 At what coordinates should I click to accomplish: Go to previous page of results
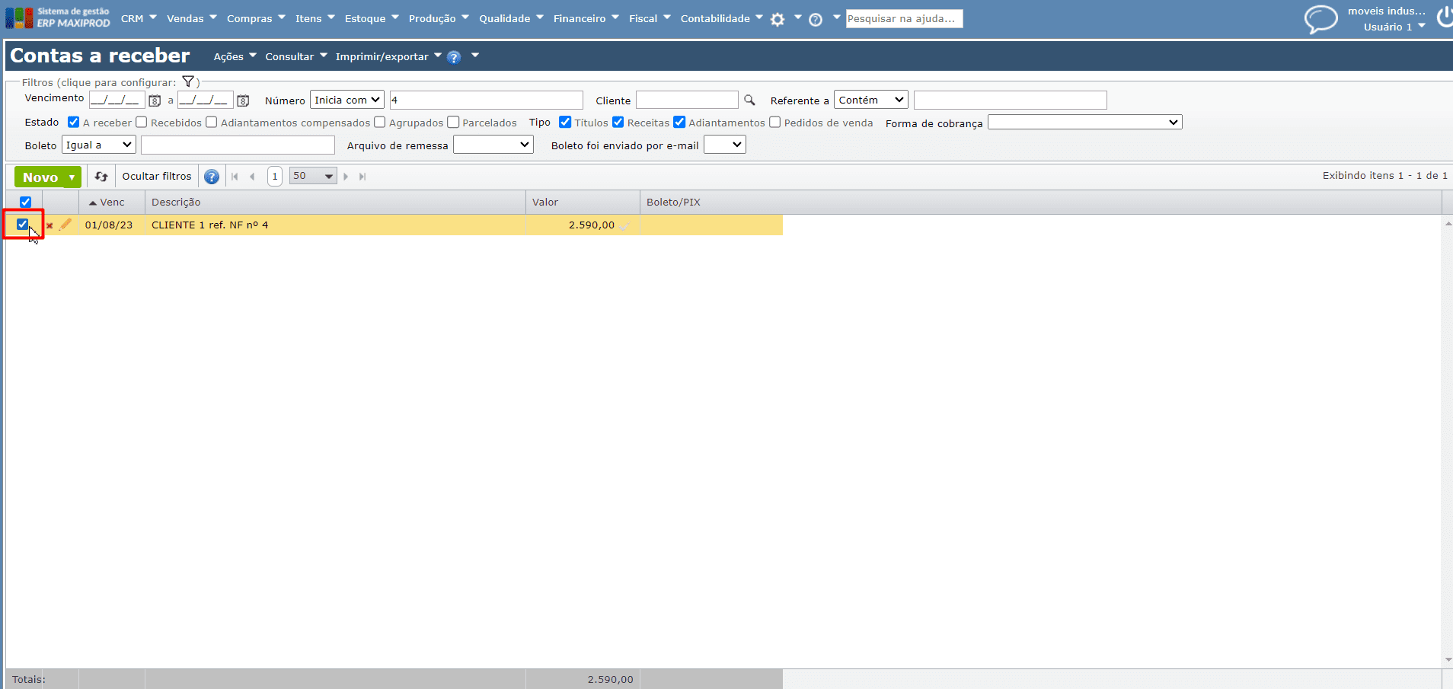(252, 177)
